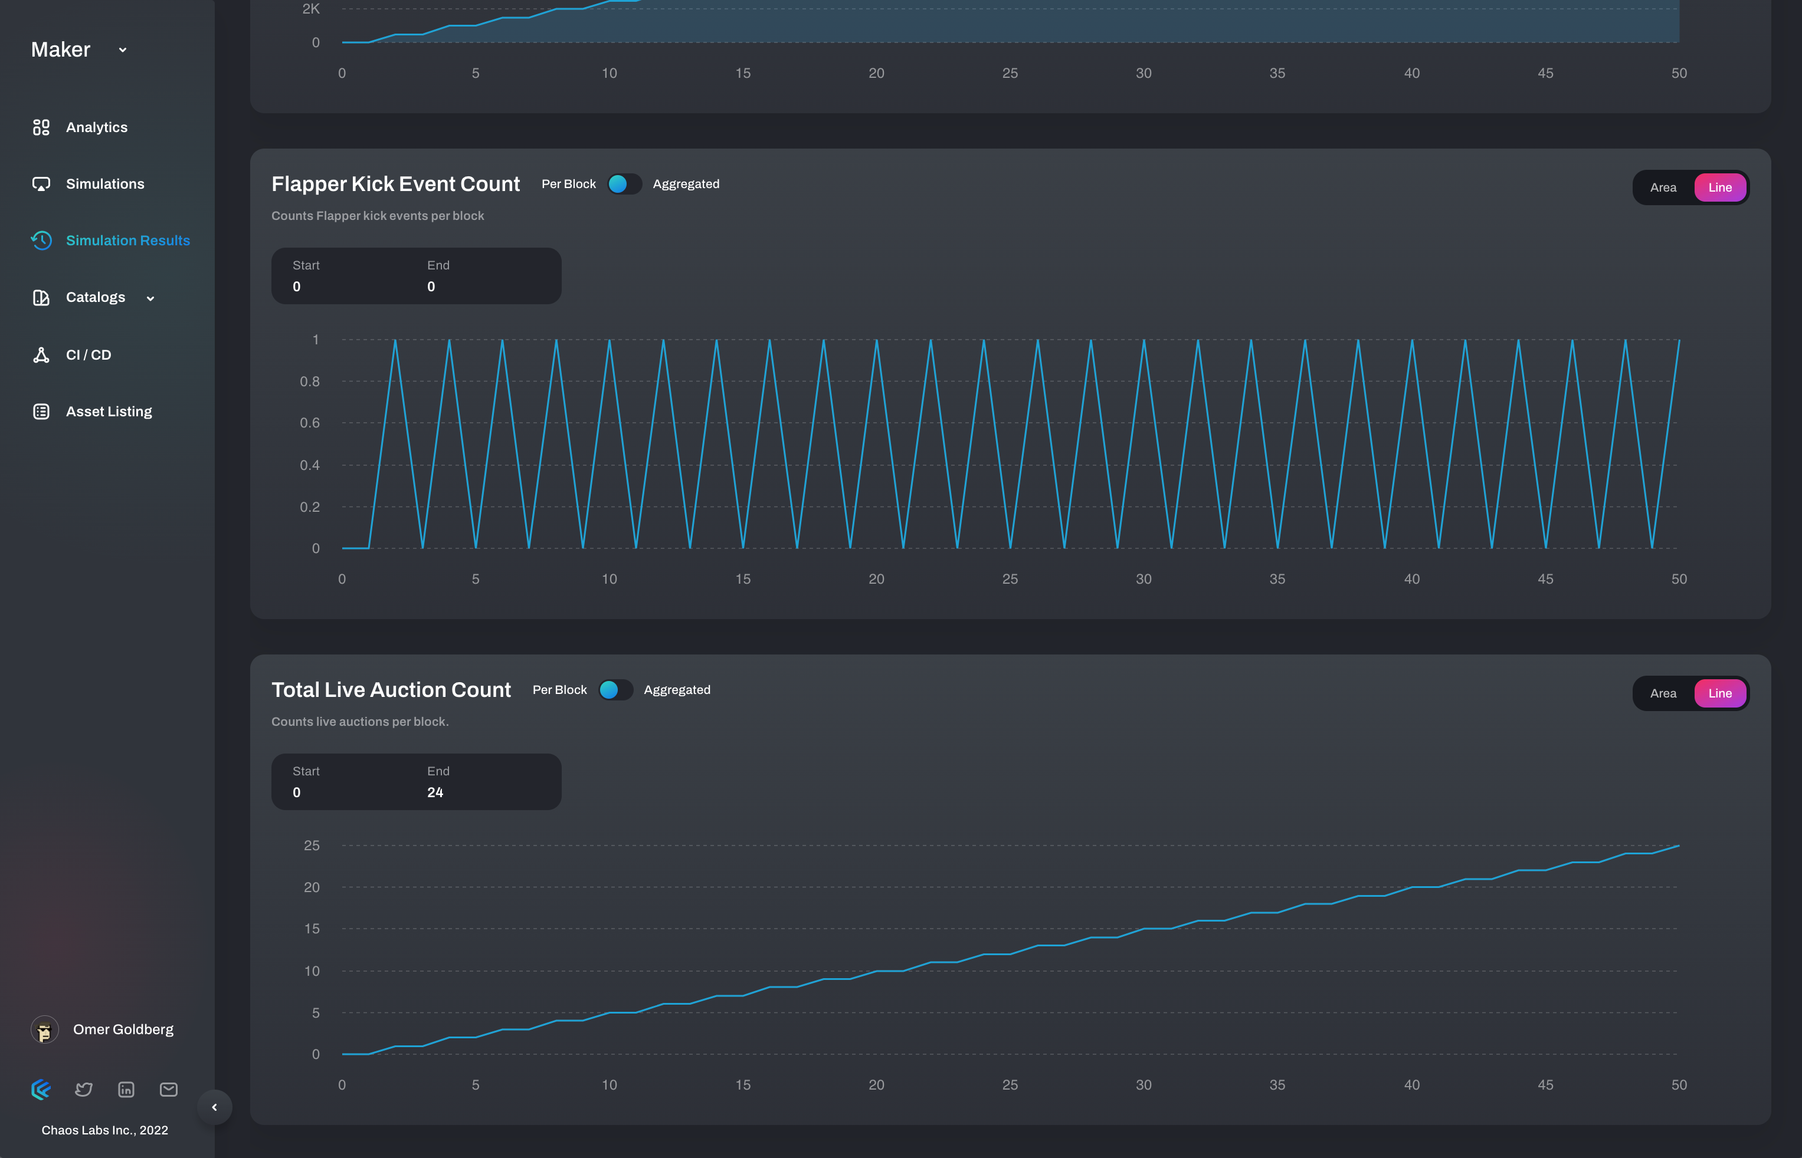Open the Maker protocol dropdown
The height and width of the screenshot is (1158, 1802).
(x=123, y=50)
